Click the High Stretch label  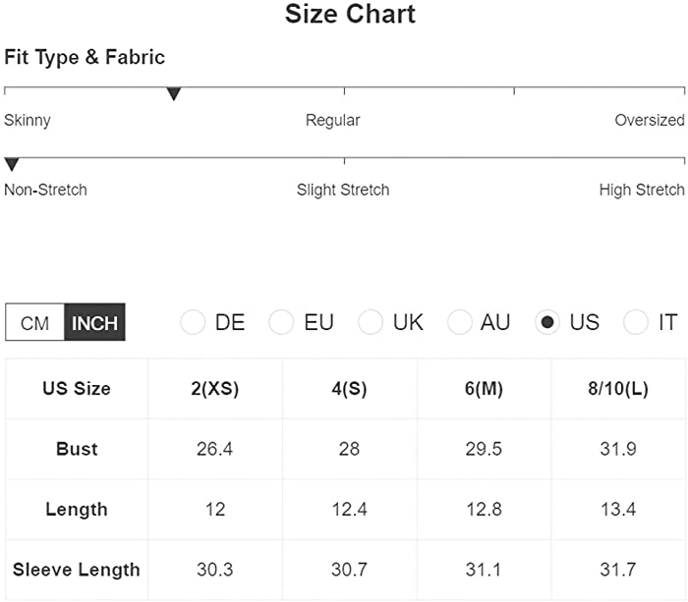642,190
